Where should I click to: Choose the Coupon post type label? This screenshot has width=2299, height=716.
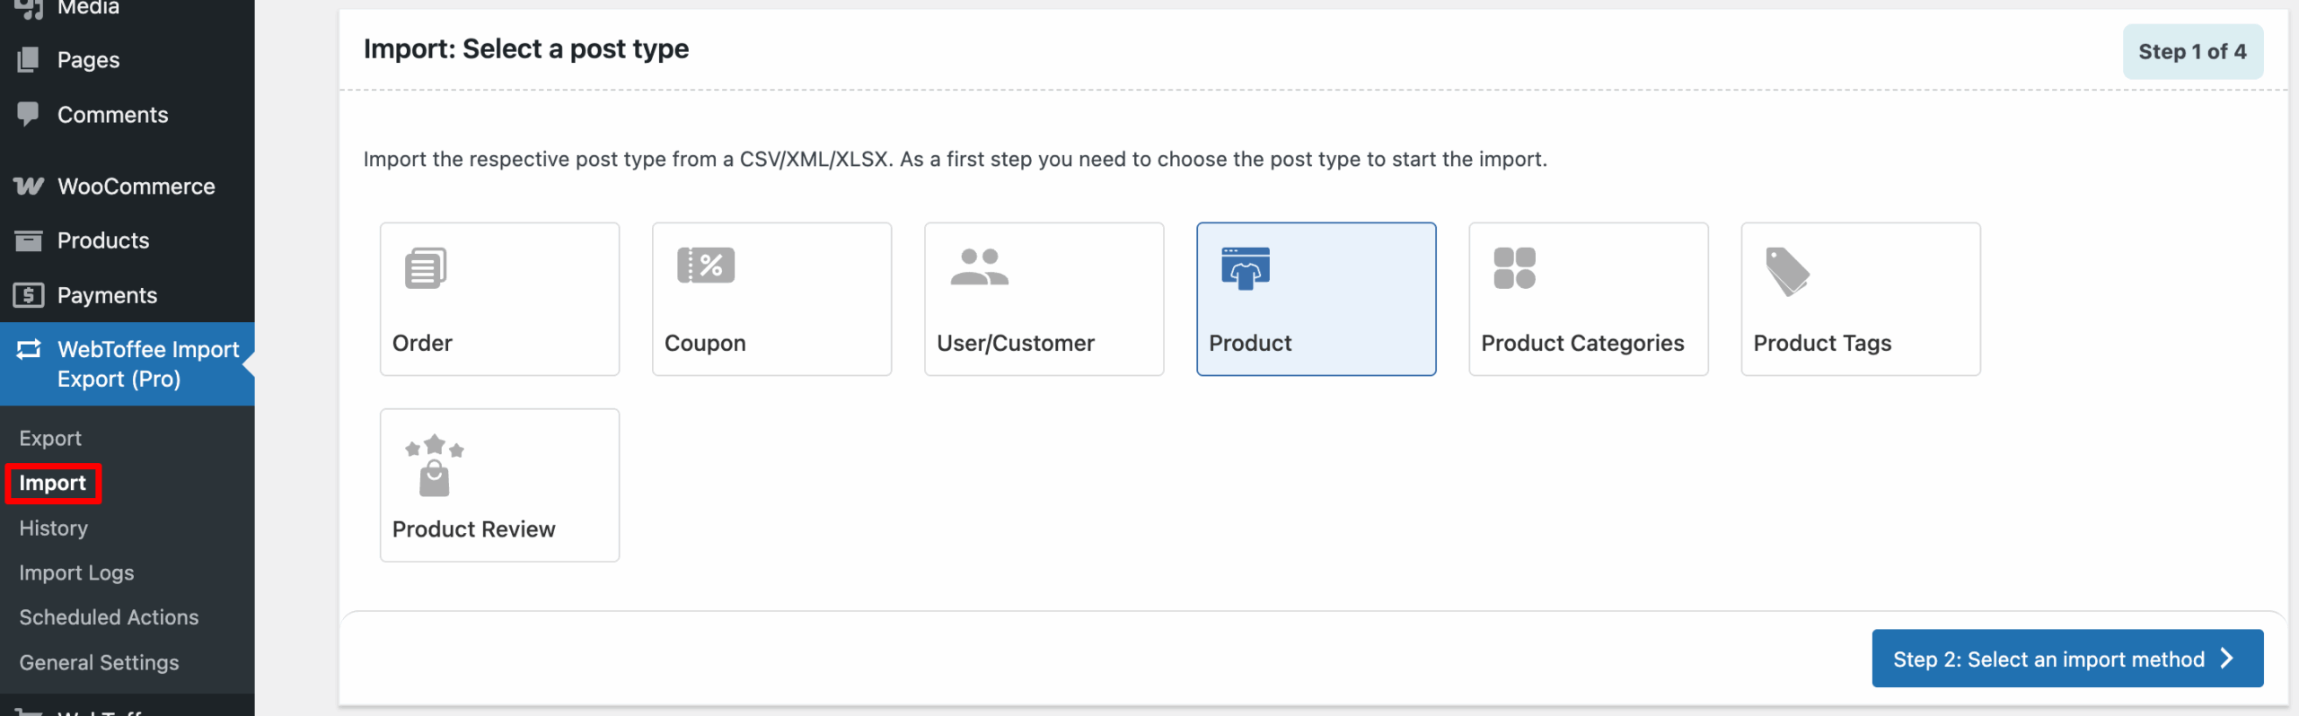tap(705, 343)
